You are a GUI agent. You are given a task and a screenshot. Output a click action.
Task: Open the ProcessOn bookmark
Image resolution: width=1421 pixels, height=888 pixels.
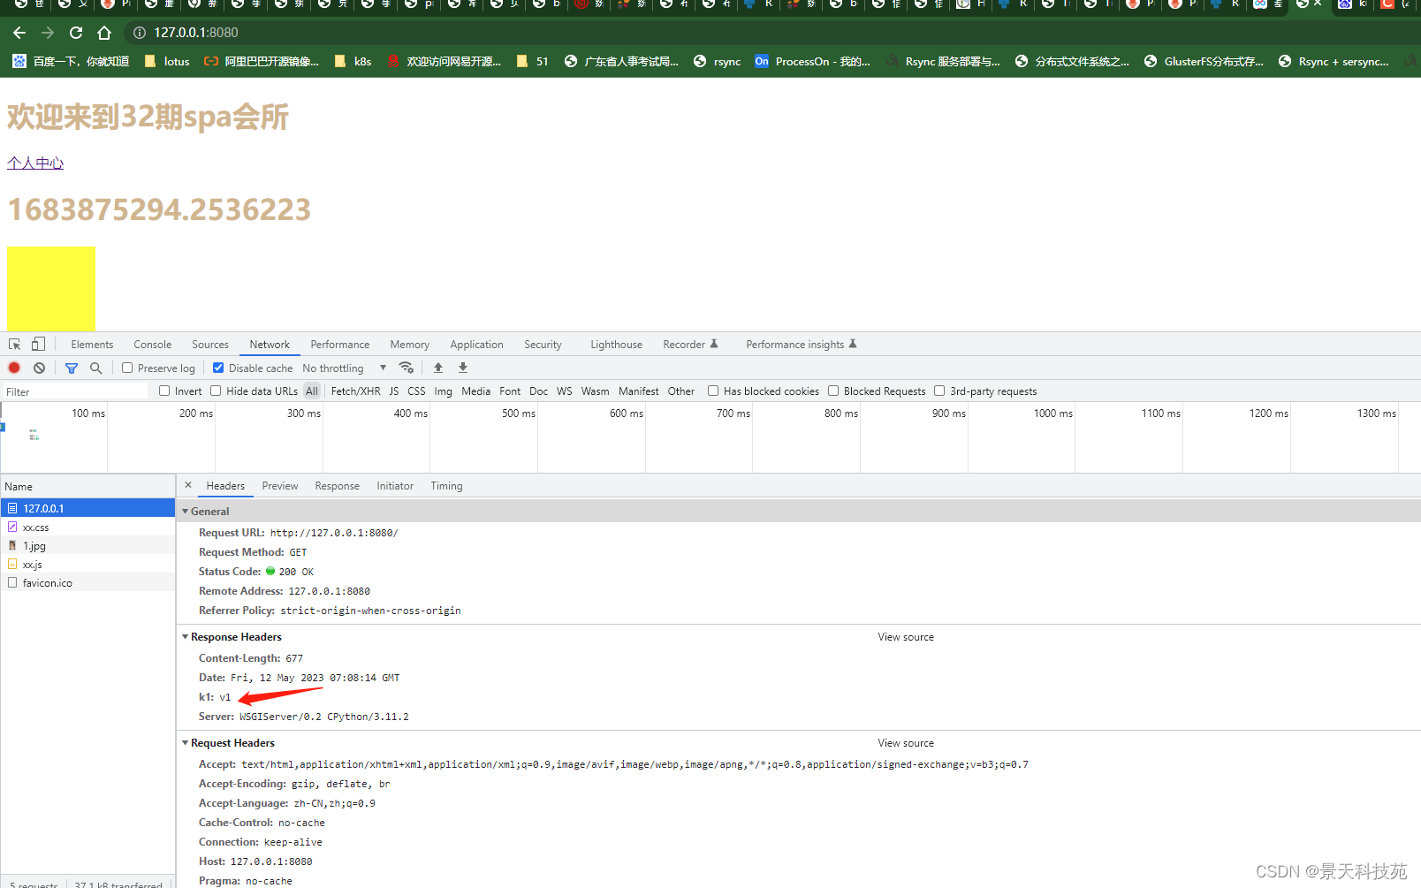813,62
